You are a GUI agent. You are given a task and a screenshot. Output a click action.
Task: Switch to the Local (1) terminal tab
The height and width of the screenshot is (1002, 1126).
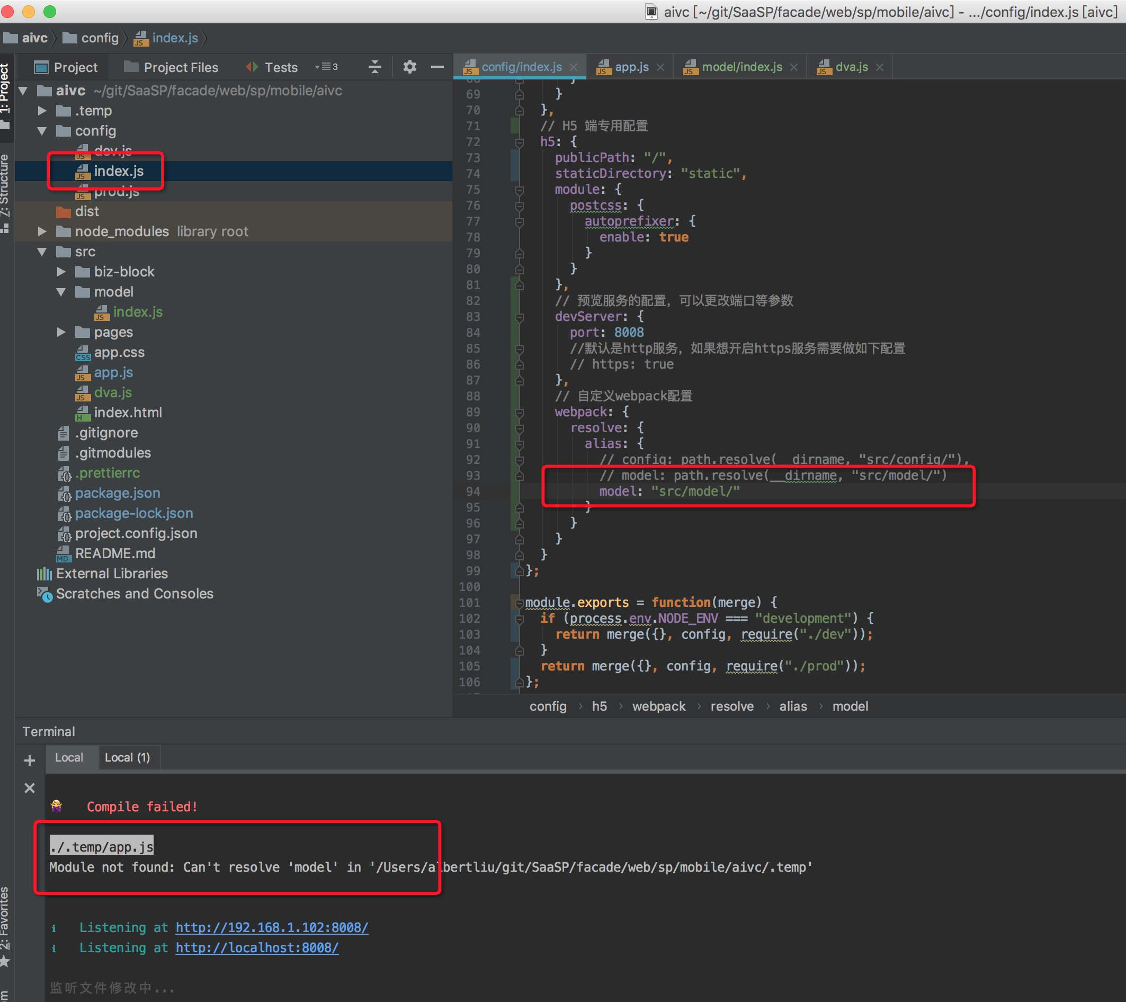(127, 757)
